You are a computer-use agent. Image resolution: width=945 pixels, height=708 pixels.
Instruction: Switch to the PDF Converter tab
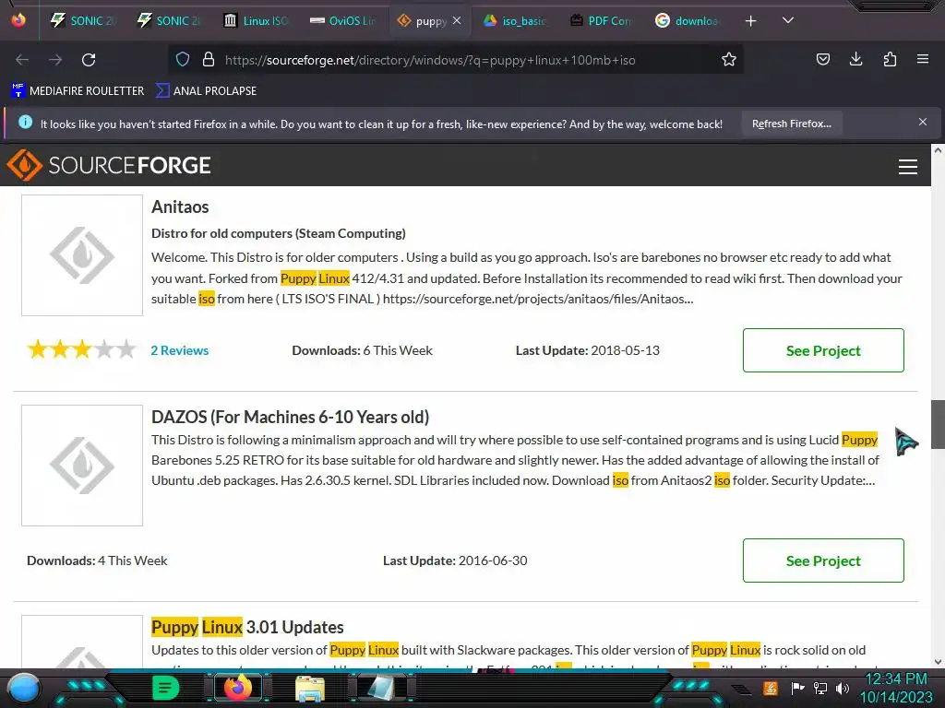(601, 21)
